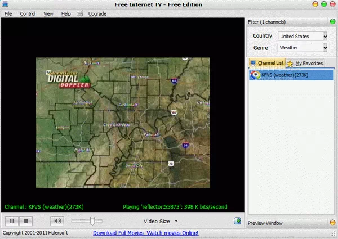Open the Control menu

coord(28,13)
